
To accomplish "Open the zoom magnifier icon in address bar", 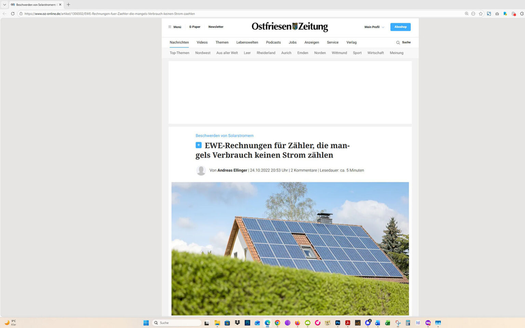I will pos(466,14).
